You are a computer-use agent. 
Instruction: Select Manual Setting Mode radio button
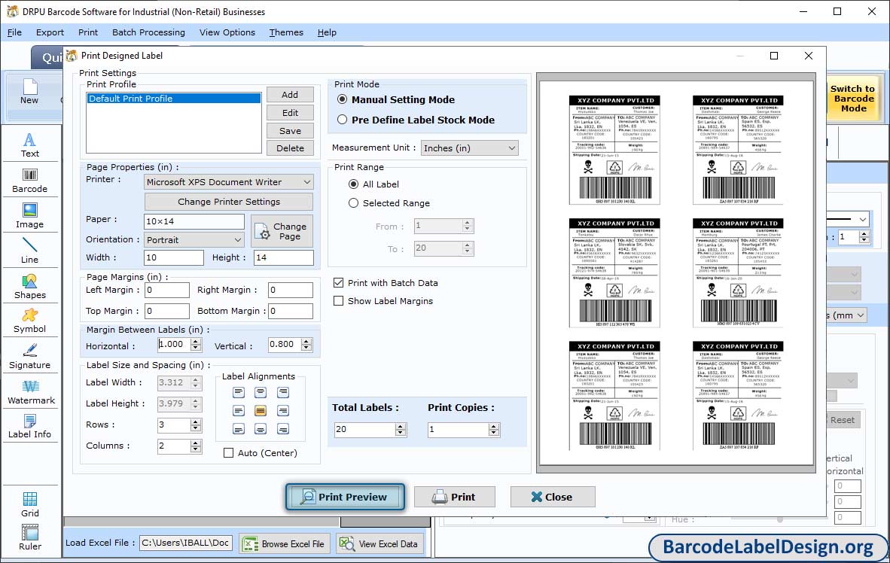[x=343, y=99]
